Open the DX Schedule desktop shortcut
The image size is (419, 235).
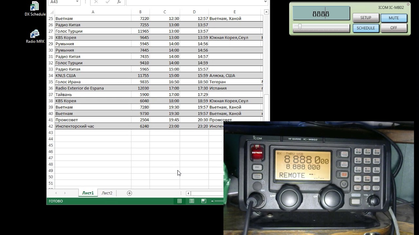tap(35, 9)
